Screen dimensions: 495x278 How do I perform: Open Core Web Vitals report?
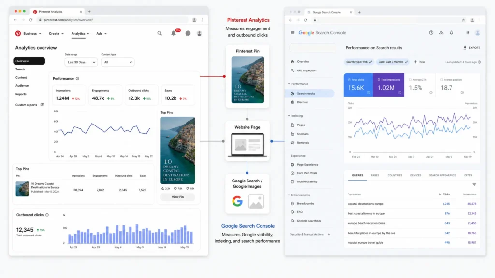click(x=307, y=173)
